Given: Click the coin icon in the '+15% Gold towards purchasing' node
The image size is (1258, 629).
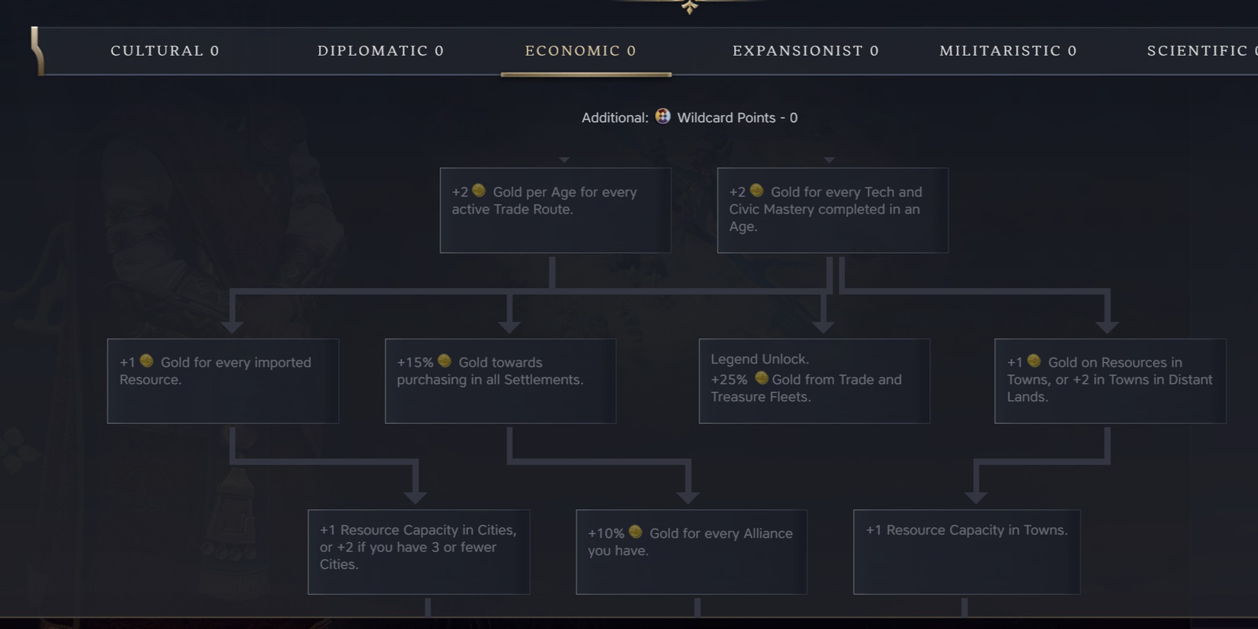Looking at the screenshot, I should (x=444, y=361).
